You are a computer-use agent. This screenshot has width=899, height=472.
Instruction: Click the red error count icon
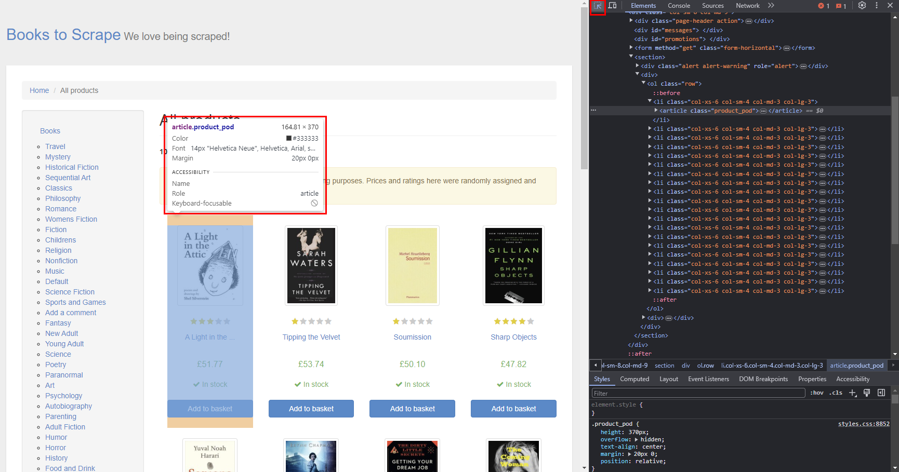[x=824, y=6]
